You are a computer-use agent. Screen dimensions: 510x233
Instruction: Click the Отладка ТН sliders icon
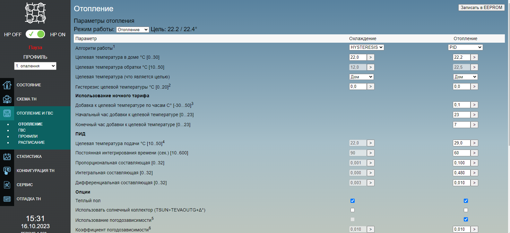click(7, 199)
